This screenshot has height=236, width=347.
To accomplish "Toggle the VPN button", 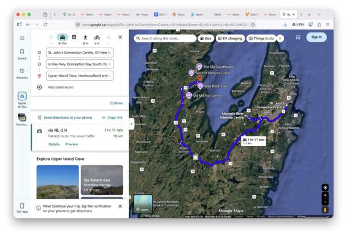I will coord(298,24).
